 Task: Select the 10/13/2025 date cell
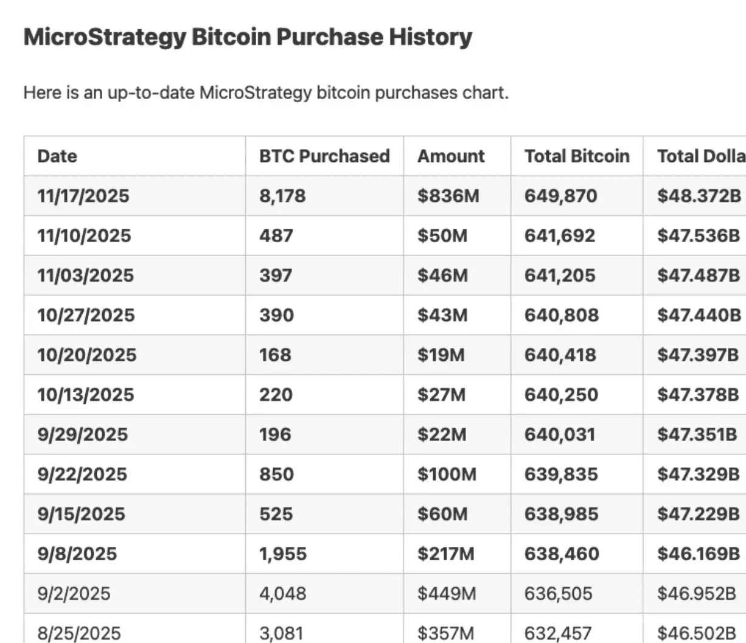(x=85, y=395)
